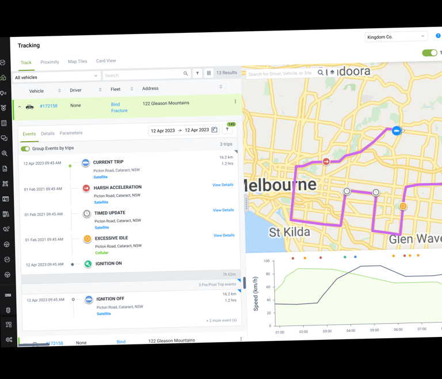Open the library books sidebar icon

coord(6,214)
